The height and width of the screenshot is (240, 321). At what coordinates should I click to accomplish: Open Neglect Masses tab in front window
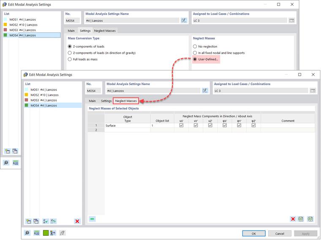pos(126,101)
